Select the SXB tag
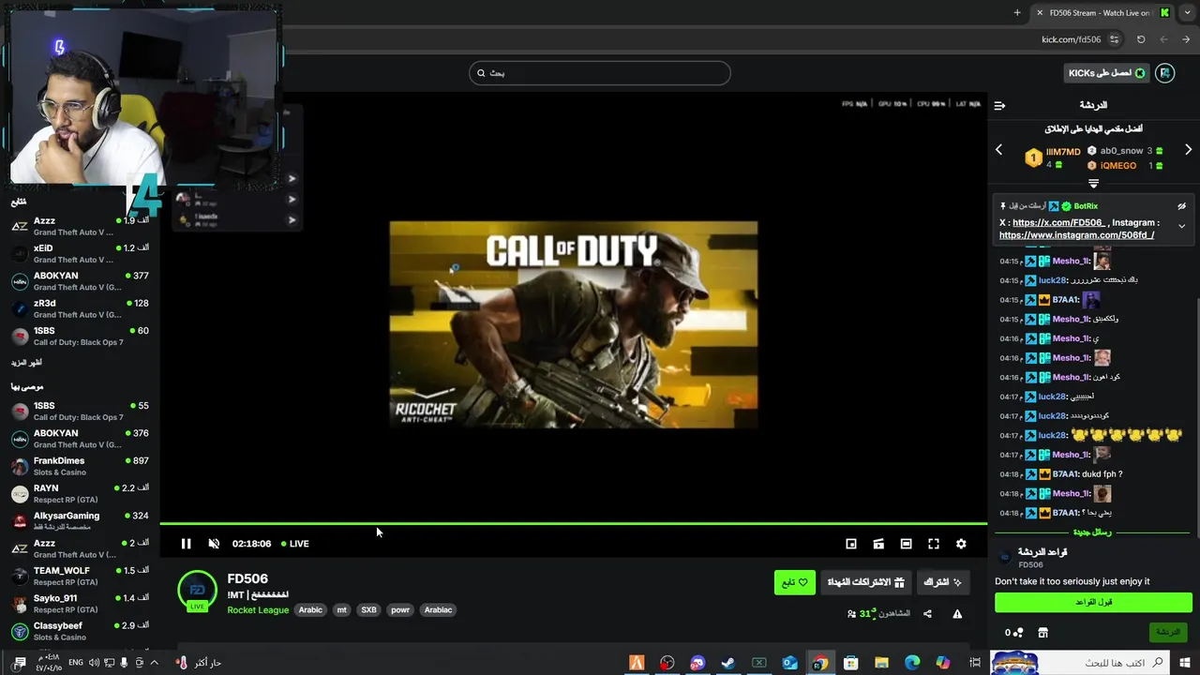The image size is (1200, 675). [368, 609]
